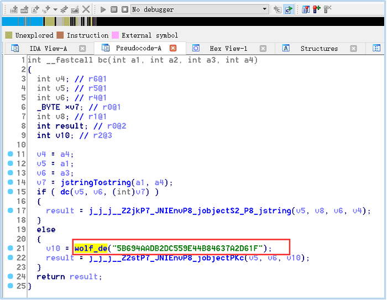
Task: Click the navigation band overview bar
Action: click(193, 22)
